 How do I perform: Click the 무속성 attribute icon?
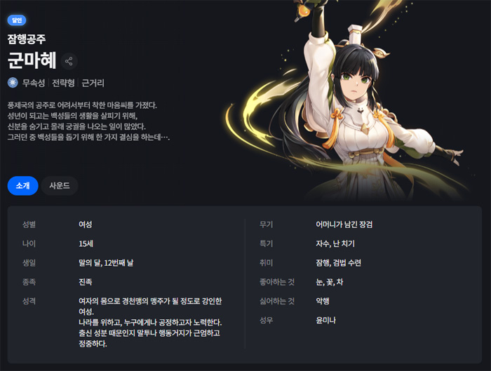(13, 83)
